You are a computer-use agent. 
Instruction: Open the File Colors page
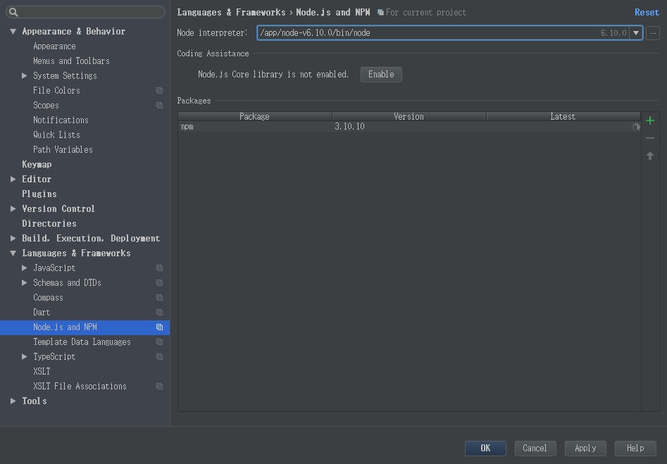(x=56, y=91)
